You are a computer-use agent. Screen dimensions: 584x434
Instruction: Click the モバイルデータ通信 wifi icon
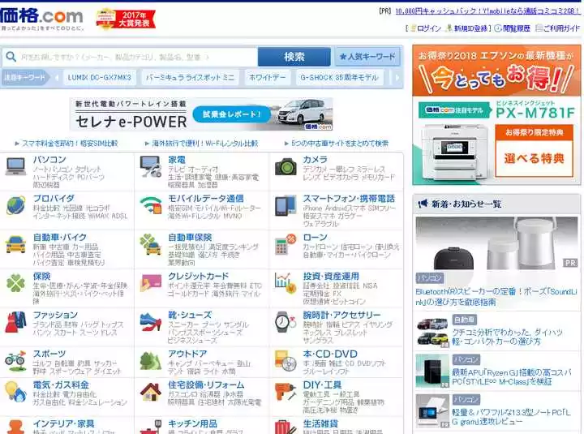151,205
